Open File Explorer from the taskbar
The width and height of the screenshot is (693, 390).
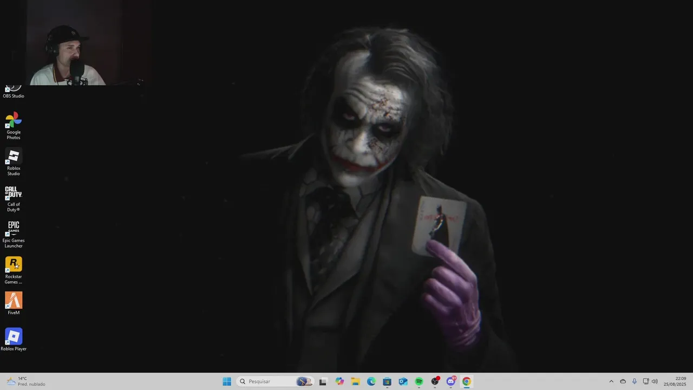(355, 381)
